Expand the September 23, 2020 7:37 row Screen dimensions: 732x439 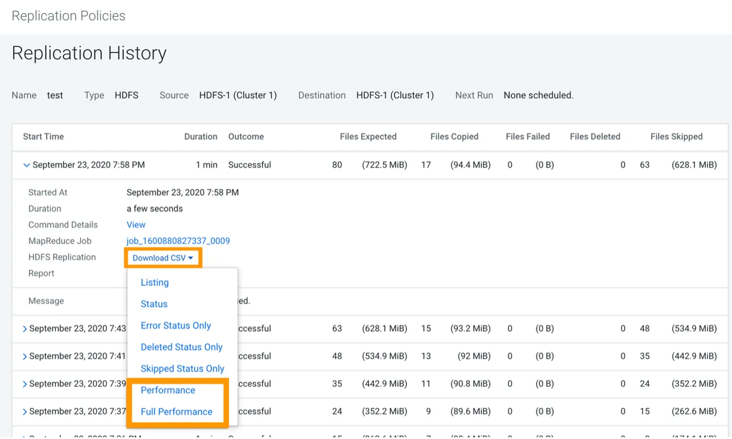25,412
